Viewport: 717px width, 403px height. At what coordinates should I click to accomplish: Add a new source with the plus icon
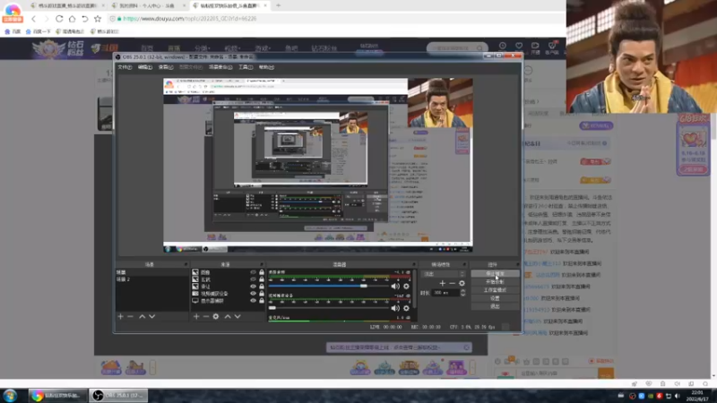coord(196,316)
